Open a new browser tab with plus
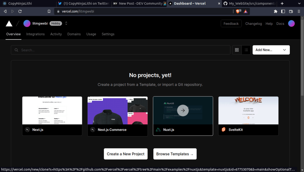The width and height of the screenshot is (304, 172). click(x=282, y=3)
